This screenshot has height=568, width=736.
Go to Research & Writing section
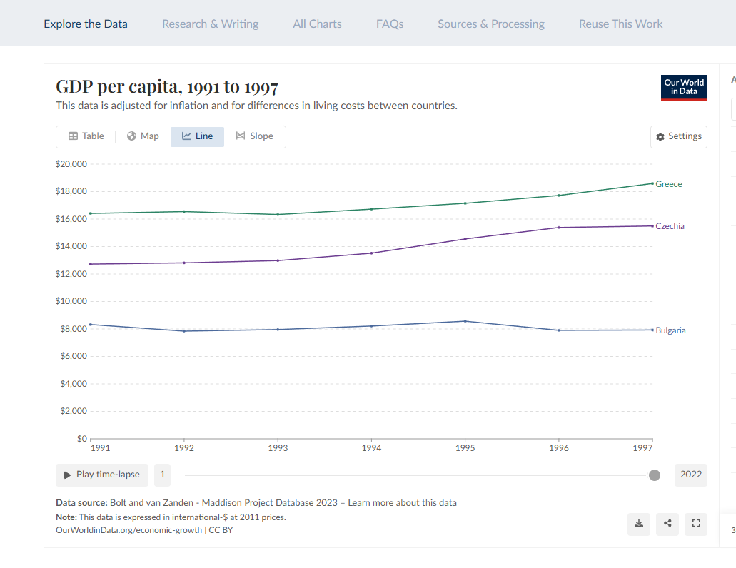tap(211, 24)
